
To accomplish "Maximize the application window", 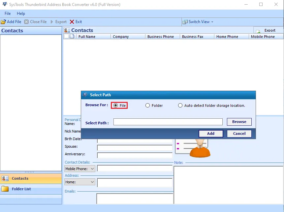I will click(x=261, y=4).
